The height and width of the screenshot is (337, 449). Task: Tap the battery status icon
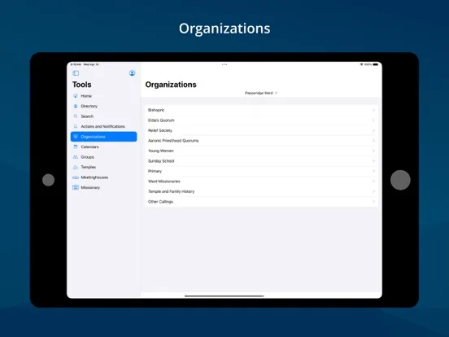[376, 64]
